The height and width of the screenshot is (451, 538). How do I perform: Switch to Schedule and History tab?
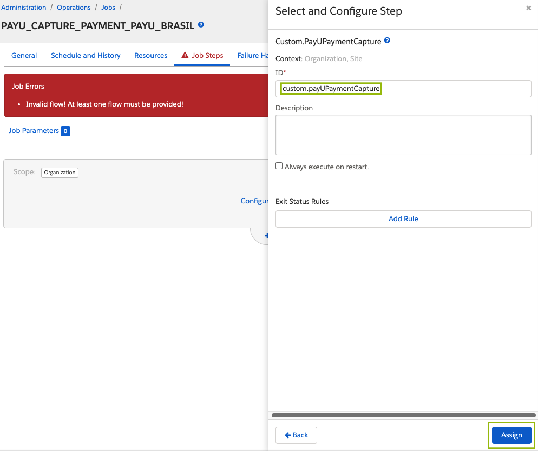[86, 56]
